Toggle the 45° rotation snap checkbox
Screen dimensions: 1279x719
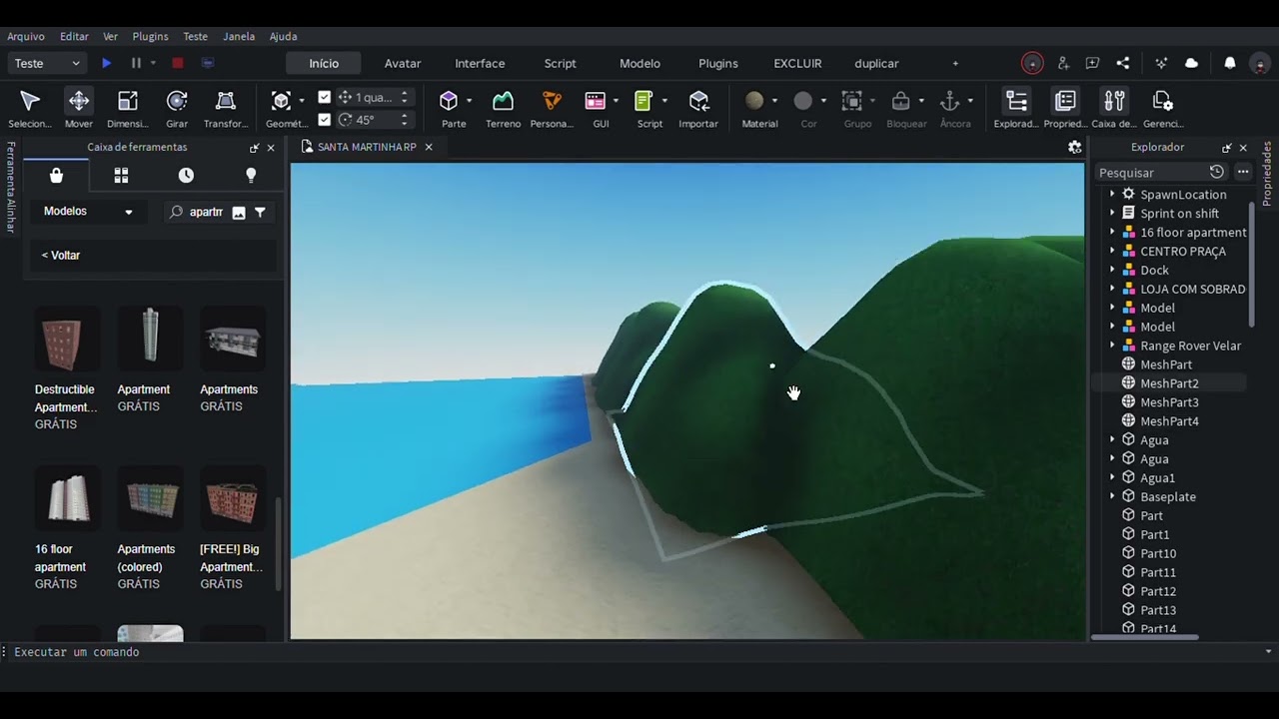324,120
